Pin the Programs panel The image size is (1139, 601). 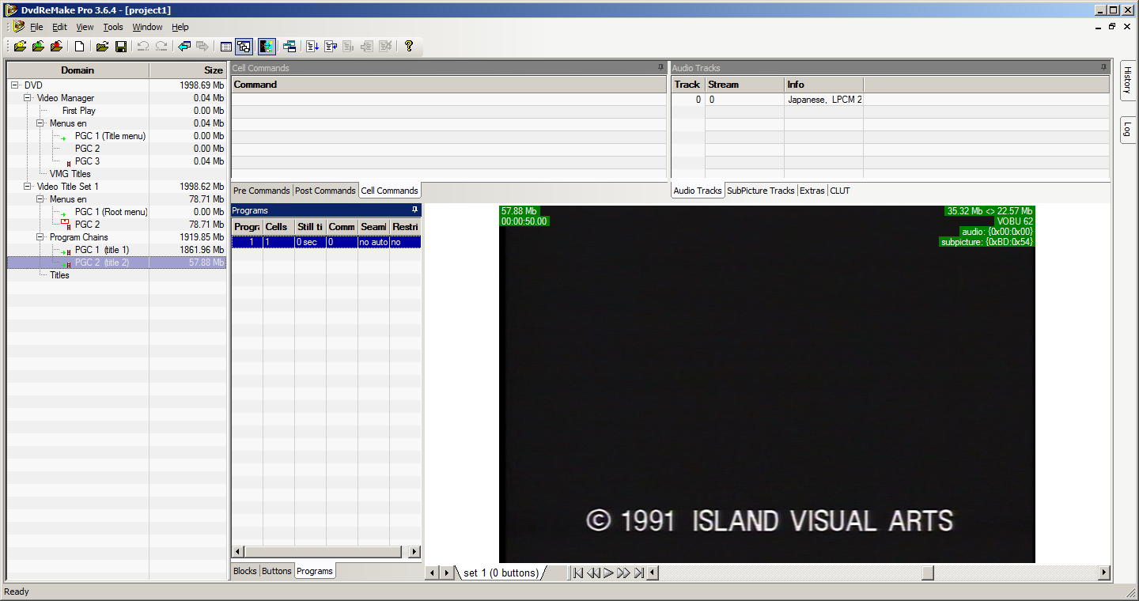[x=414, y=210]
